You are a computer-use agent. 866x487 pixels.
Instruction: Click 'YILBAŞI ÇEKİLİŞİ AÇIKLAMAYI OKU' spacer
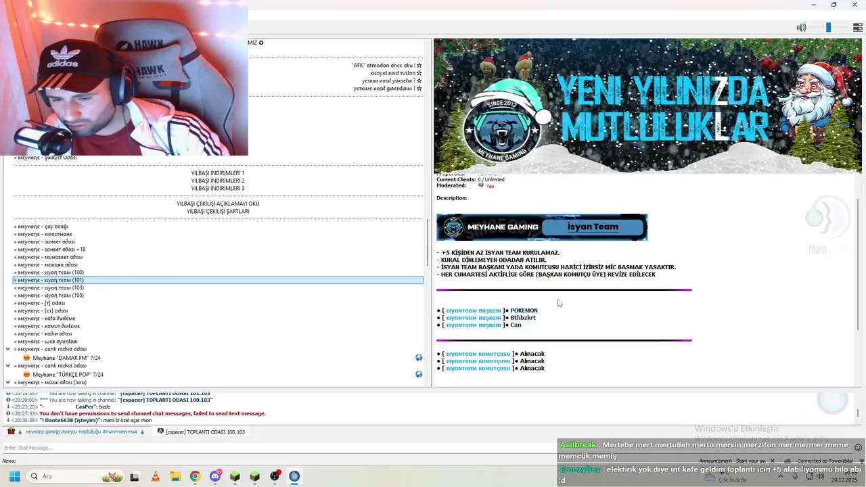click(218, 204)
